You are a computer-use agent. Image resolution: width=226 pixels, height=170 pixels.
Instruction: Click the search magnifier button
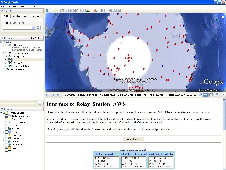coord(38,28)
